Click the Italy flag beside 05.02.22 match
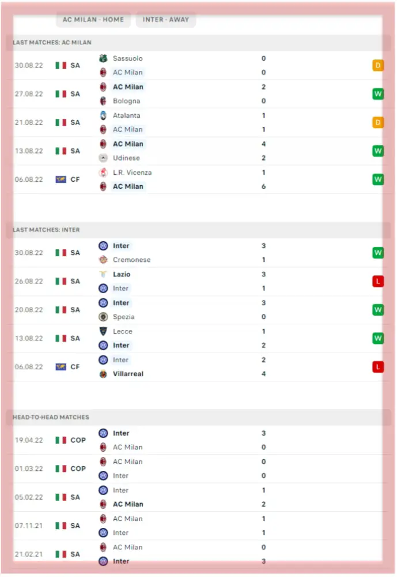This screenshot has width=397, height=577. tap(61, 497)
